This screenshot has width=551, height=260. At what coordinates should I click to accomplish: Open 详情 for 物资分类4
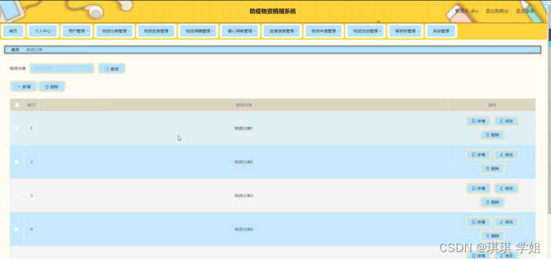pyautogui.click(x=479, y=222)
